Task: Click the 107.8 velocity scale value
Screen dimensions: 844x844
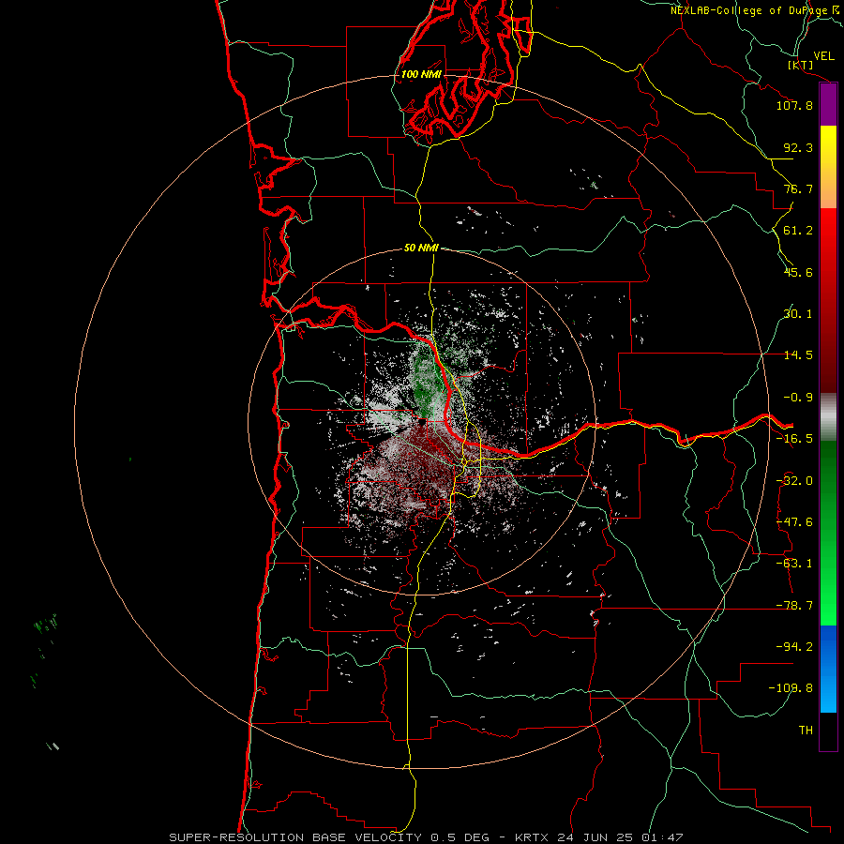Action: 794,105
